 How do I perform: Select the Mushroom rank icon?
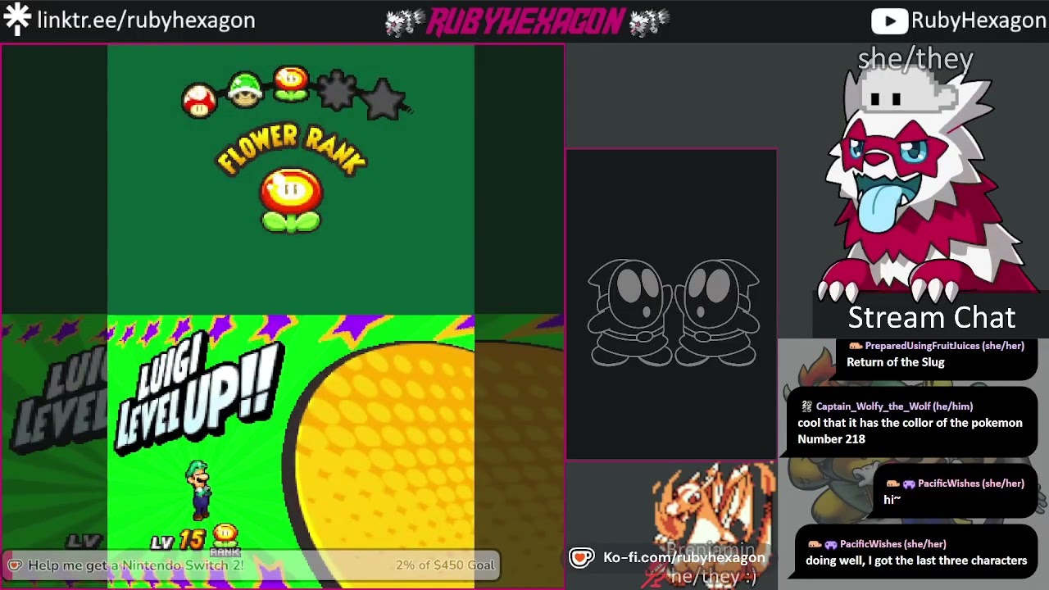pyautogui.click(x=199, y=101)
